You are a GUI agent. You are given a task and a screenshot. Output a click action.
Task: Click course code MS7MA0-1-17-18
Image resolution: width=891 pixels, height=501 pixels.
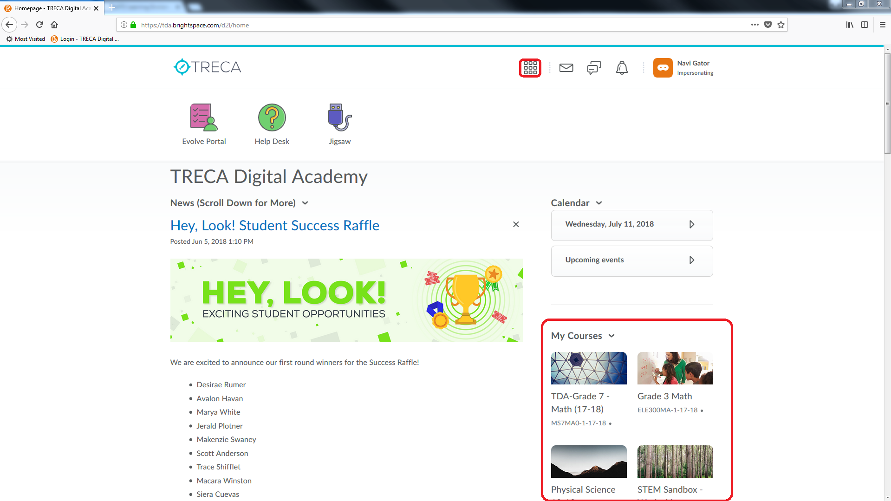click(x=579, y=423)
